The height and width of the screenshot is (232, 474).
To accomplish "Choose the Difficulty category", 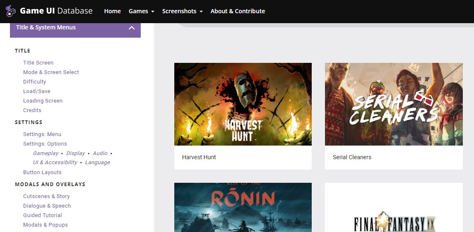I will click(x=34, y=81).
